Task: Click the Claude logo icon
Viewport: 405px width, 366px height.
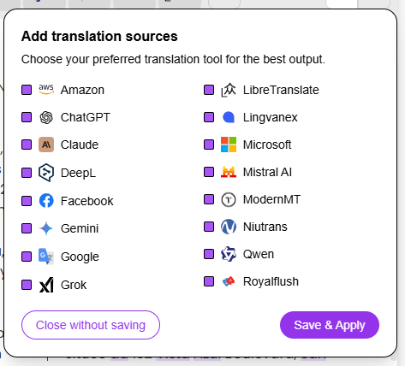Action: [46, 145]
